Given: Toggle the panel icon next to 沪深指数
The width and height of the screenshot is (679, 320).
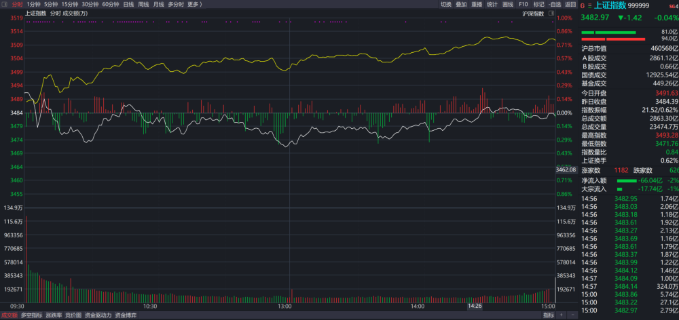Looking at the screenshot, I should (x=551, y=14).
